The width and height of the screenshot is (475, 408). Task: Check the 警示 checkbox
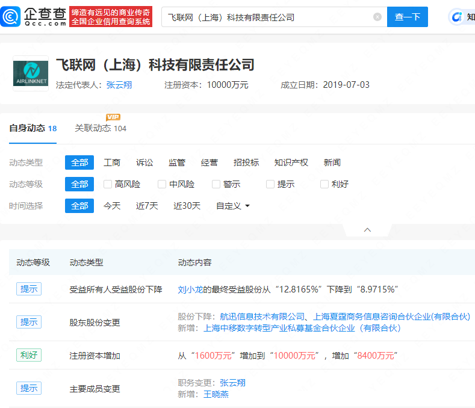click(216, 184)
